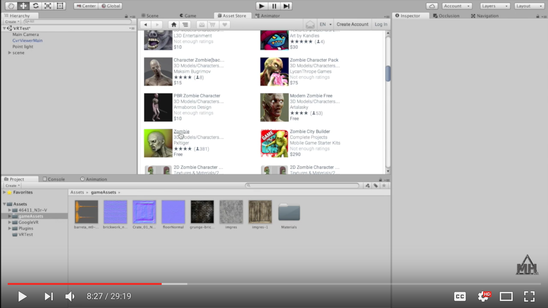Click Create Account in Asset Store
This screenshot has height=308, width=548.
pyautogui.click(x=352, y=24)
